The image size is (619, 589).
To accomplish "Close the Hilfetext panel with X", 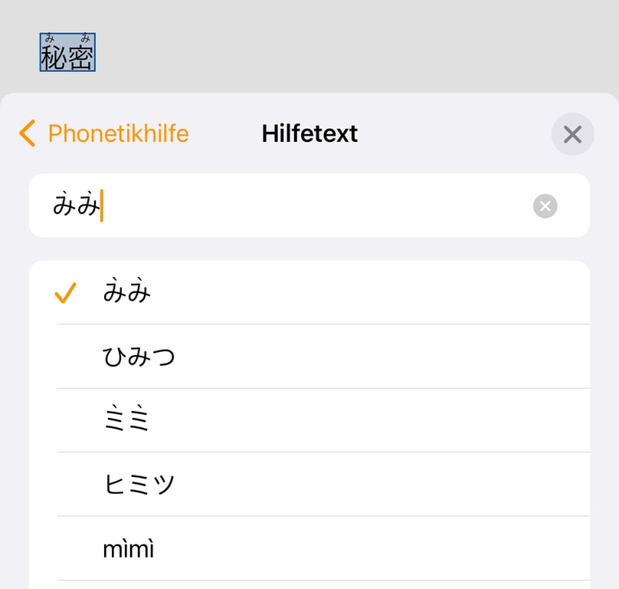I will tap(572, 135).
